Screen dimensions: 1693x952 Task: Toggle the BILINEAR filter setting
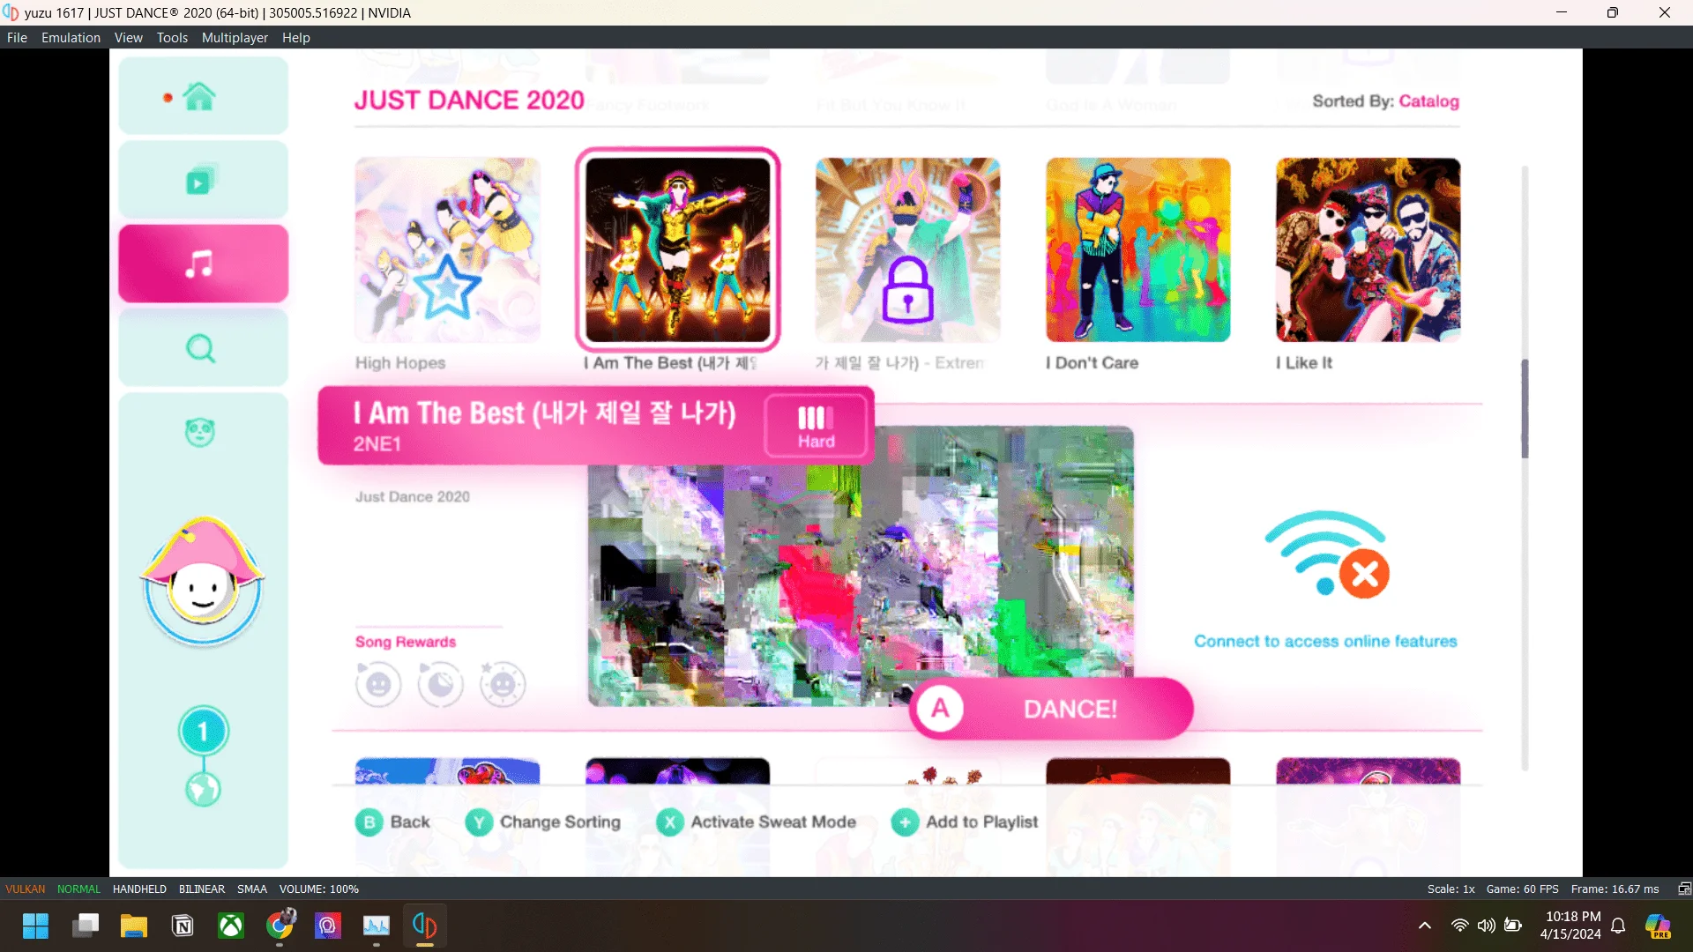[202, 889]
